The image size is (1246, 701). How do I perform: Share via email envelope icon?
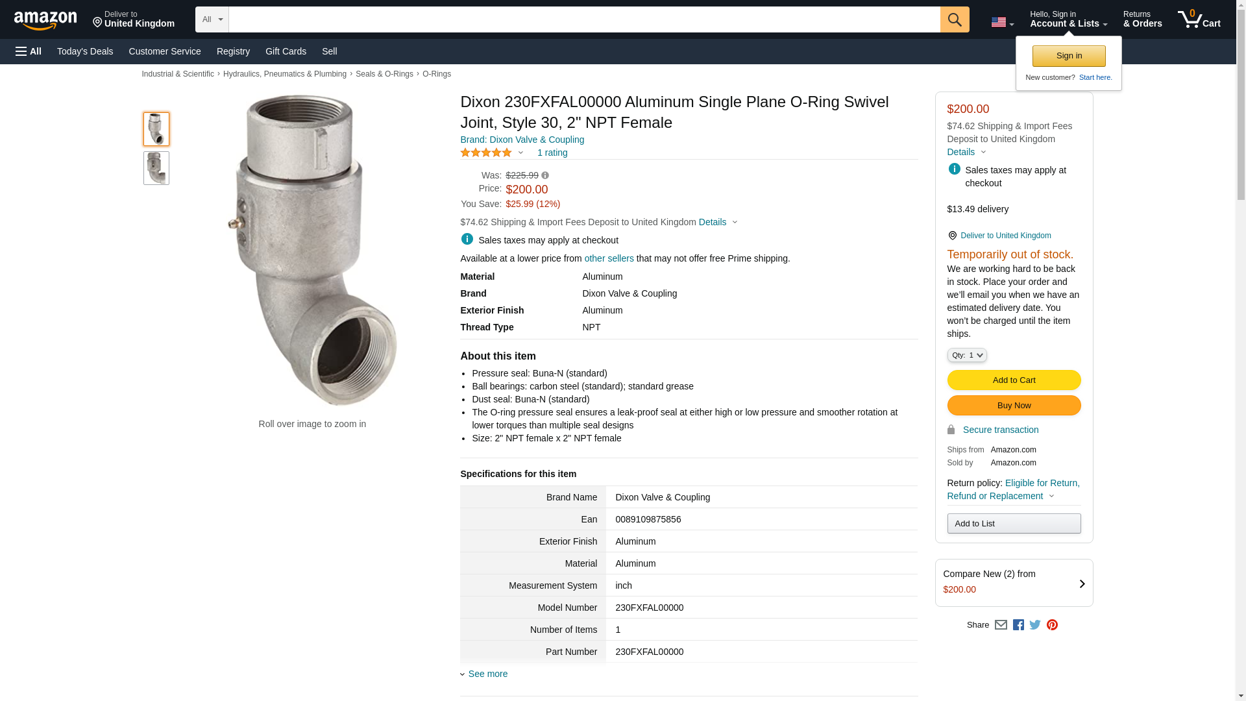pyautogui.click(x=1001, y=625)
